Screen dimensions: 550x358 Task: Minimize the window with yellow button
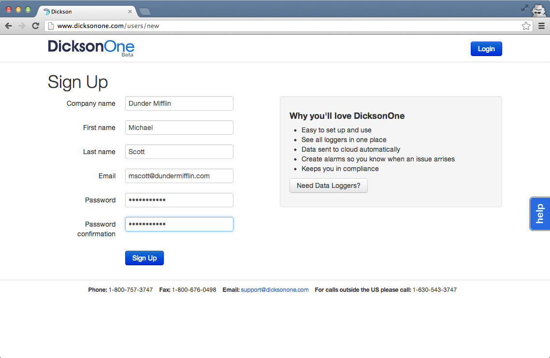pos(18,10)
